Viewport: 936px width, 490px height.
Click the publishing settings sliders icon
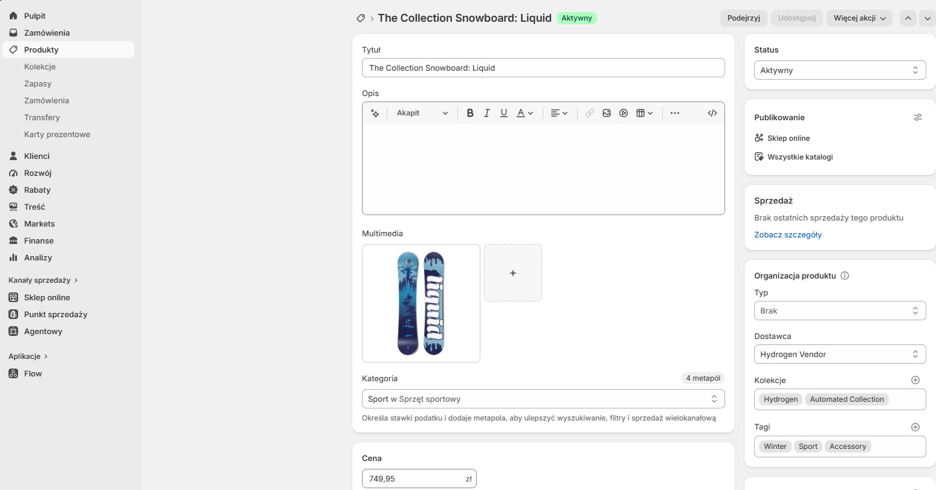[918, 117]
